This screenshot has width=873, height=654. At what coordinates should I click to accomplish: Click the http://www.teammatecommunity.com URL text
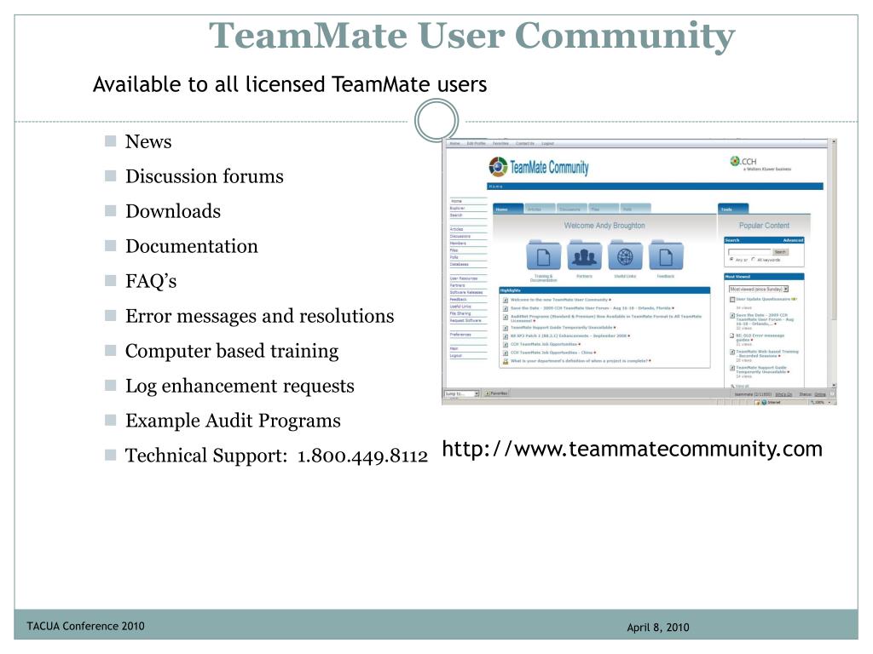[632, 449]
